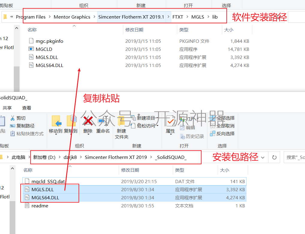Click 全部选择 to select all

[222, 118]
